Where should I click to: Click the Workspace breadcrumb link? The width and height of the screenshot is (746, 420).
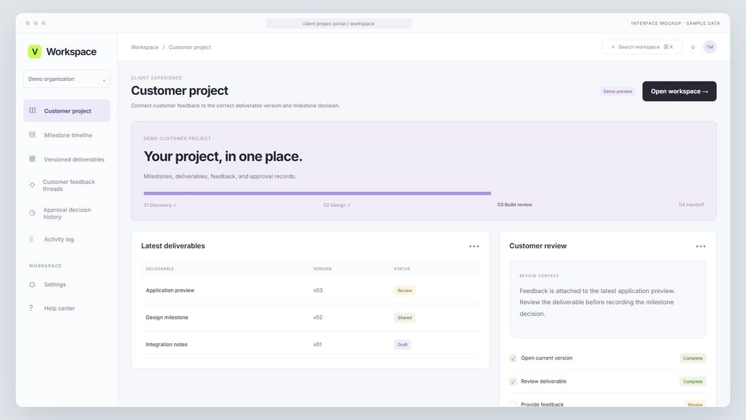pos(144,47)
